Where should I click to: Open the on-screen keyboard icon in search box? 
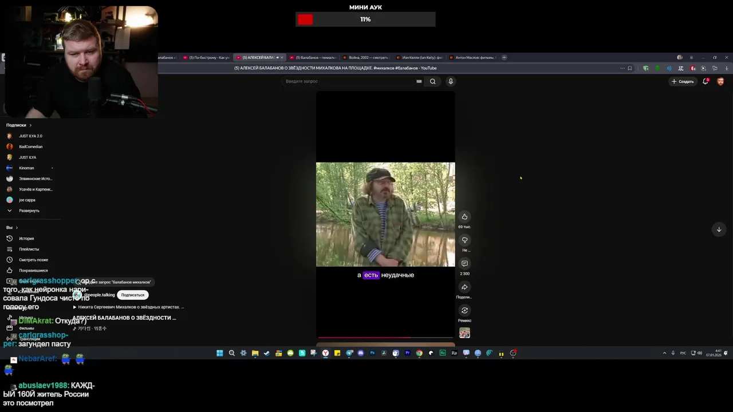tap(419, 81)
